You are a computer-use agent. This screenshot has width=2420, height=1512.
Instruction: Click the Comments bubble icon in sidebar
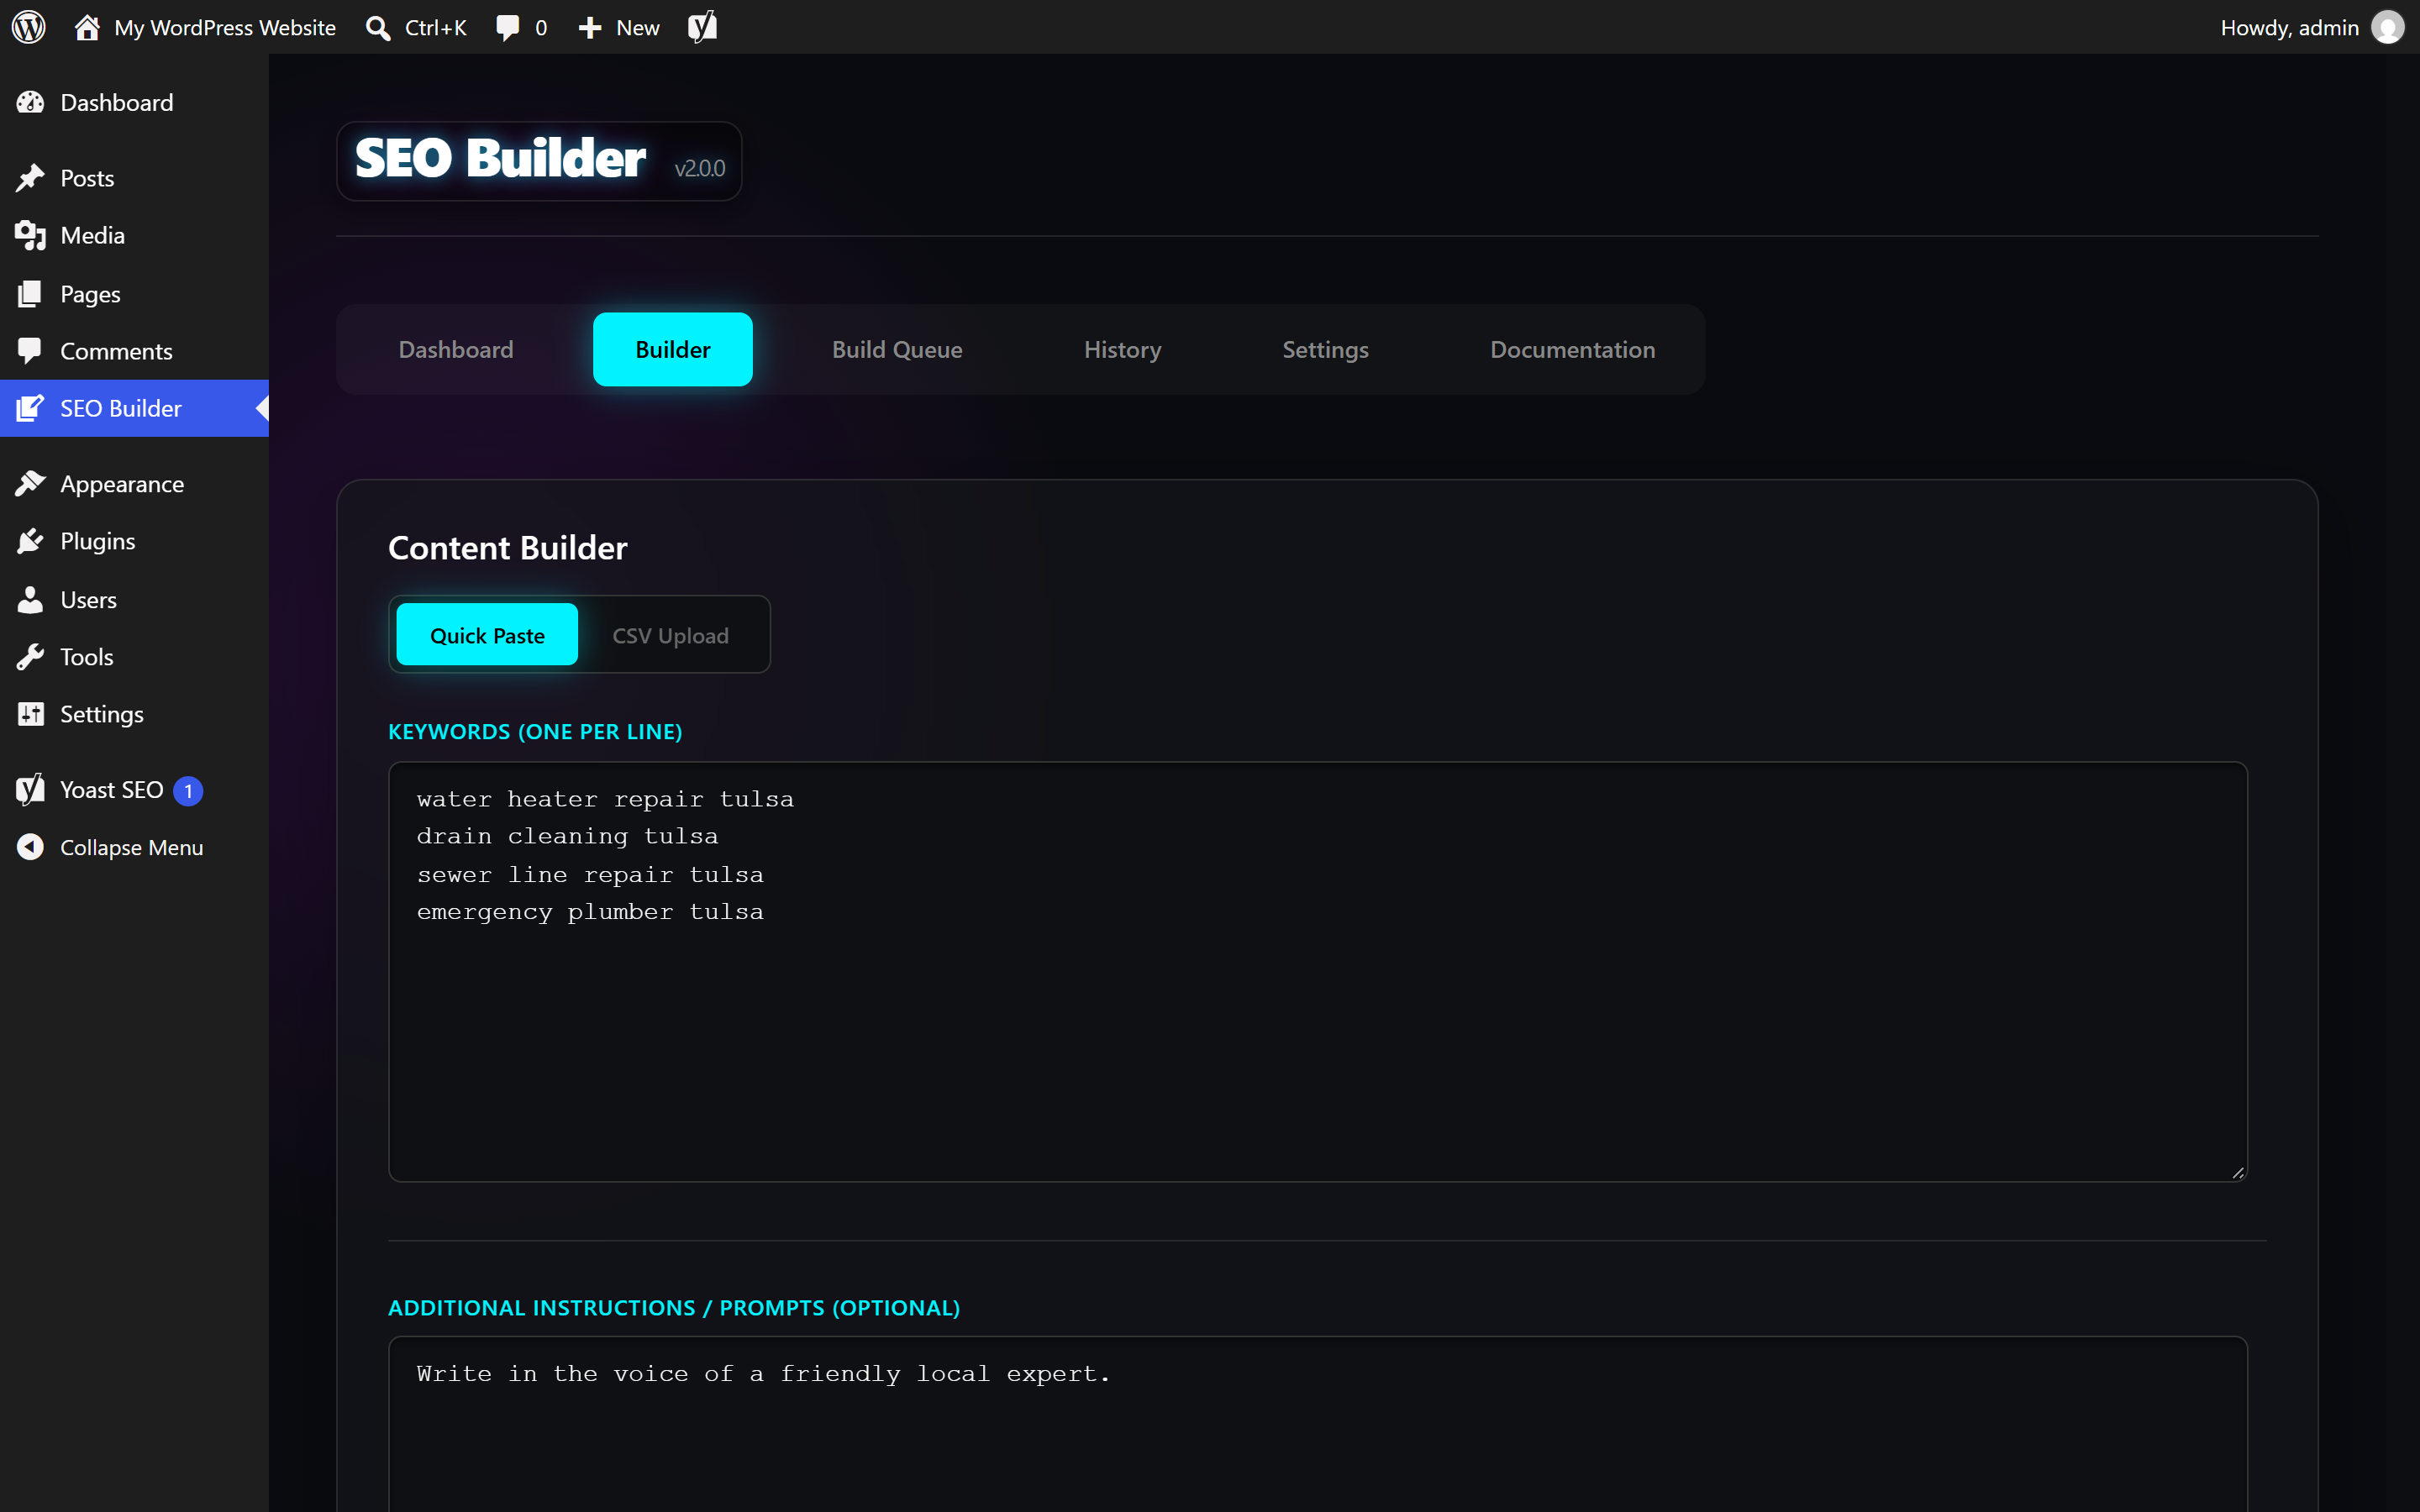pyautogui.click(x=30, y=350)
